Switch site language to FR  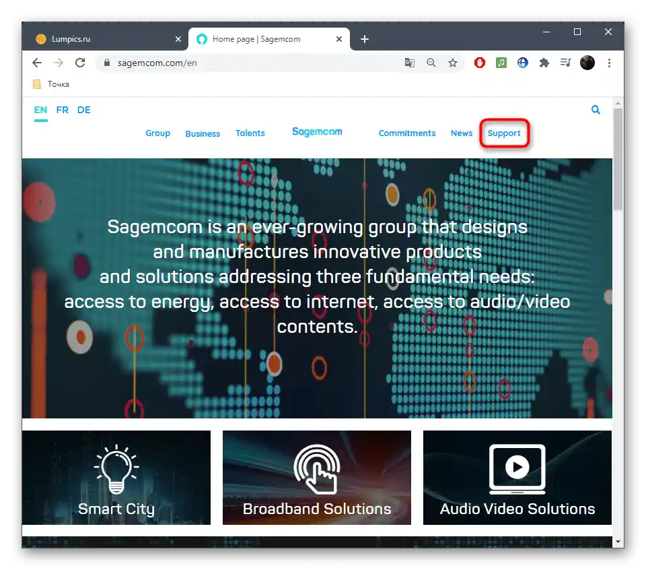tap(62, 110)
